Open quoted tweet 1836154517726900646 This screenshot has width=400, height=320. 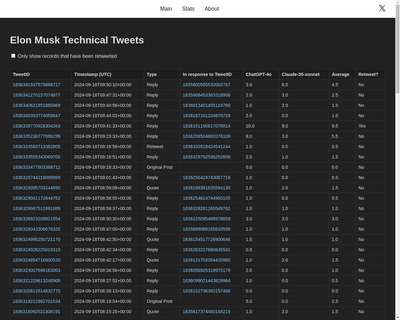(x=207, y=239)
